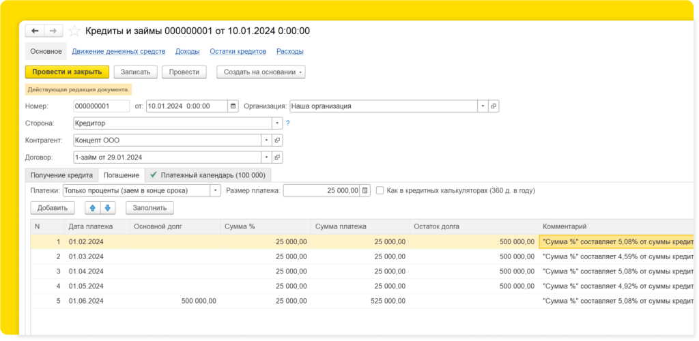Click the back navigation arrow

(x=35, y=31)
